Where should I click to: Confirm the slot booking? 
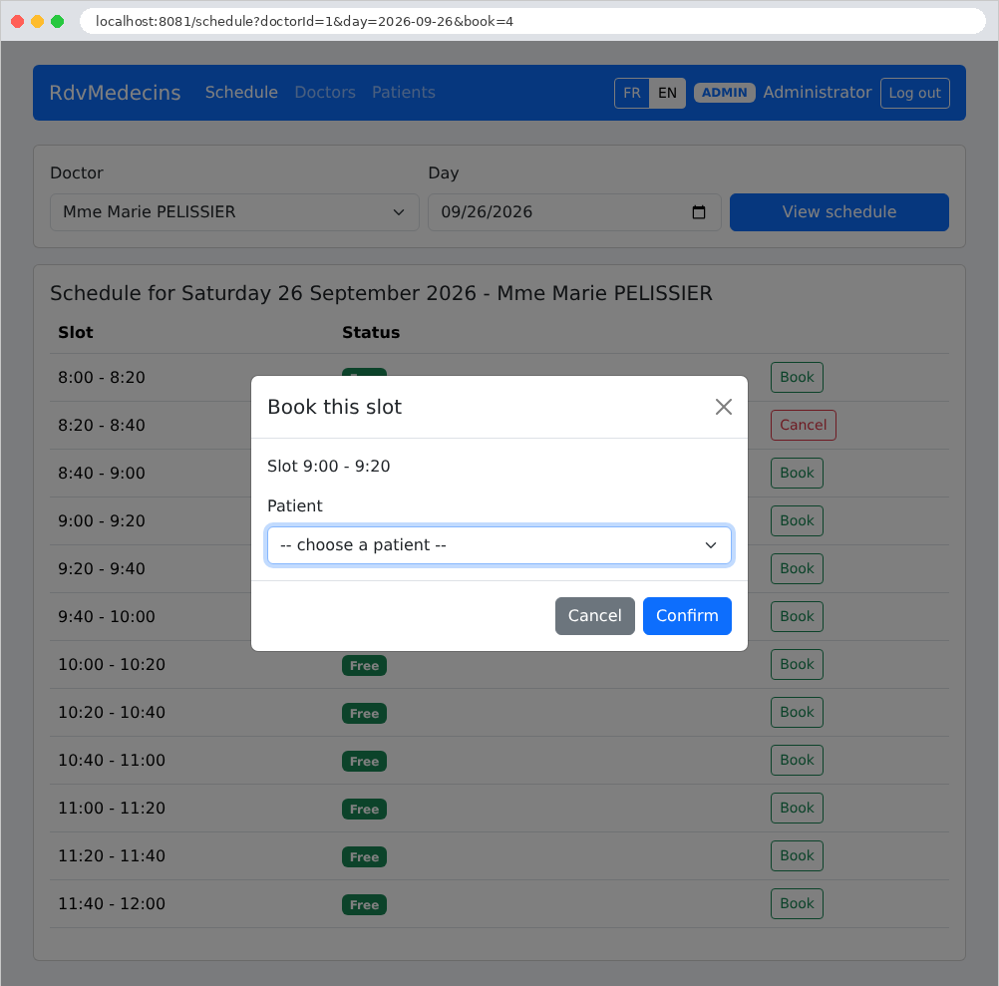(x=687, y=616)
